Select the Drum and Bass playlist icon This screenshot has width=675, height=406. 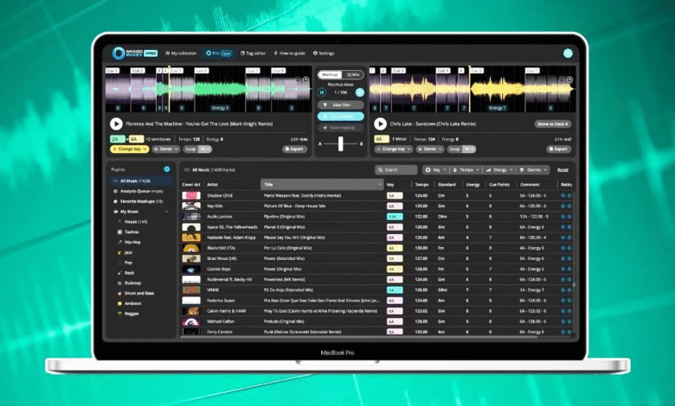coord(119,294)
